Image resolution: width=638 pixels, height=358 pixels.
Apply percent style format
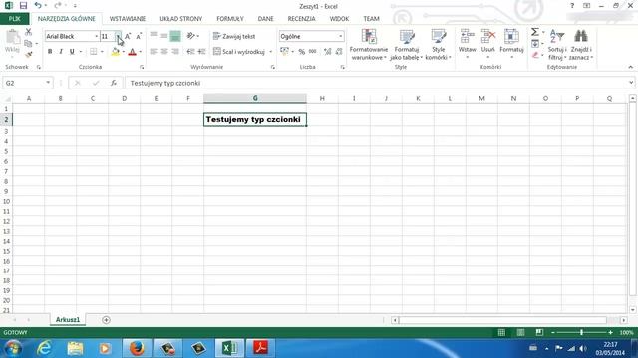tap(301, 52)
